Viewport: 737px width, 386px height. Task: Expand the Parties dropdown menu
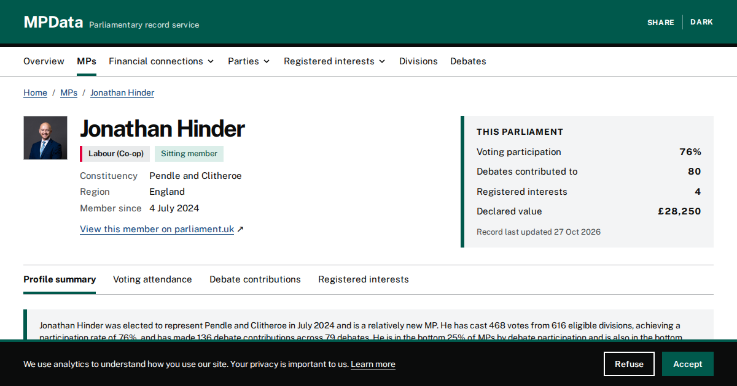(x=249, y=61)
